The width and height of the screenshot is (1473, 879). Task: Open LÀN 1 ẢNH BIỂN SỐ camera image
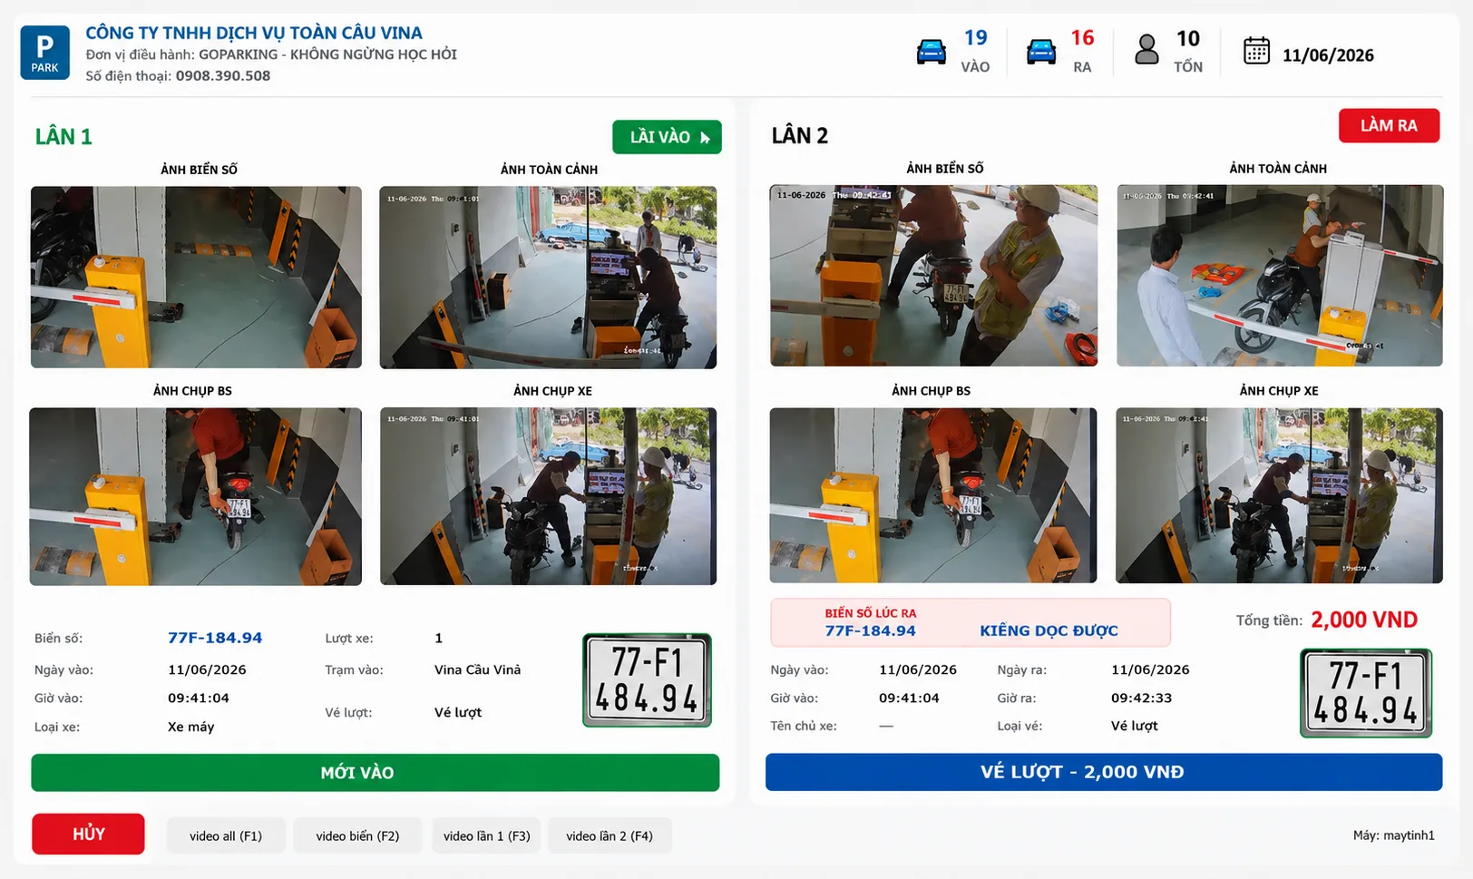tap(196, 277)
